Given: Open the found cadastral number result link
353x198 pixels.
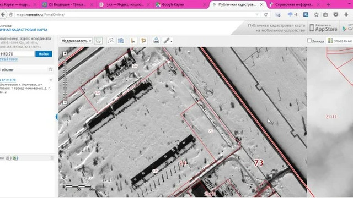Looking at the screenshot, I should pos(8,80).
